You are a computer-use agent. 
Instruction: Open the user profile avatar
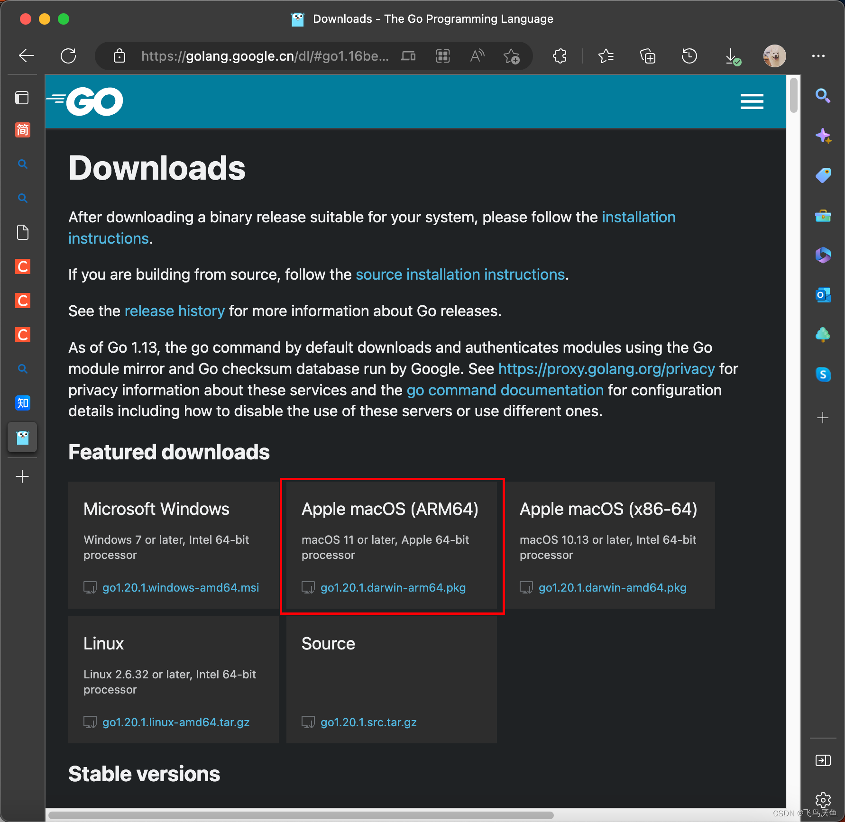774,56
